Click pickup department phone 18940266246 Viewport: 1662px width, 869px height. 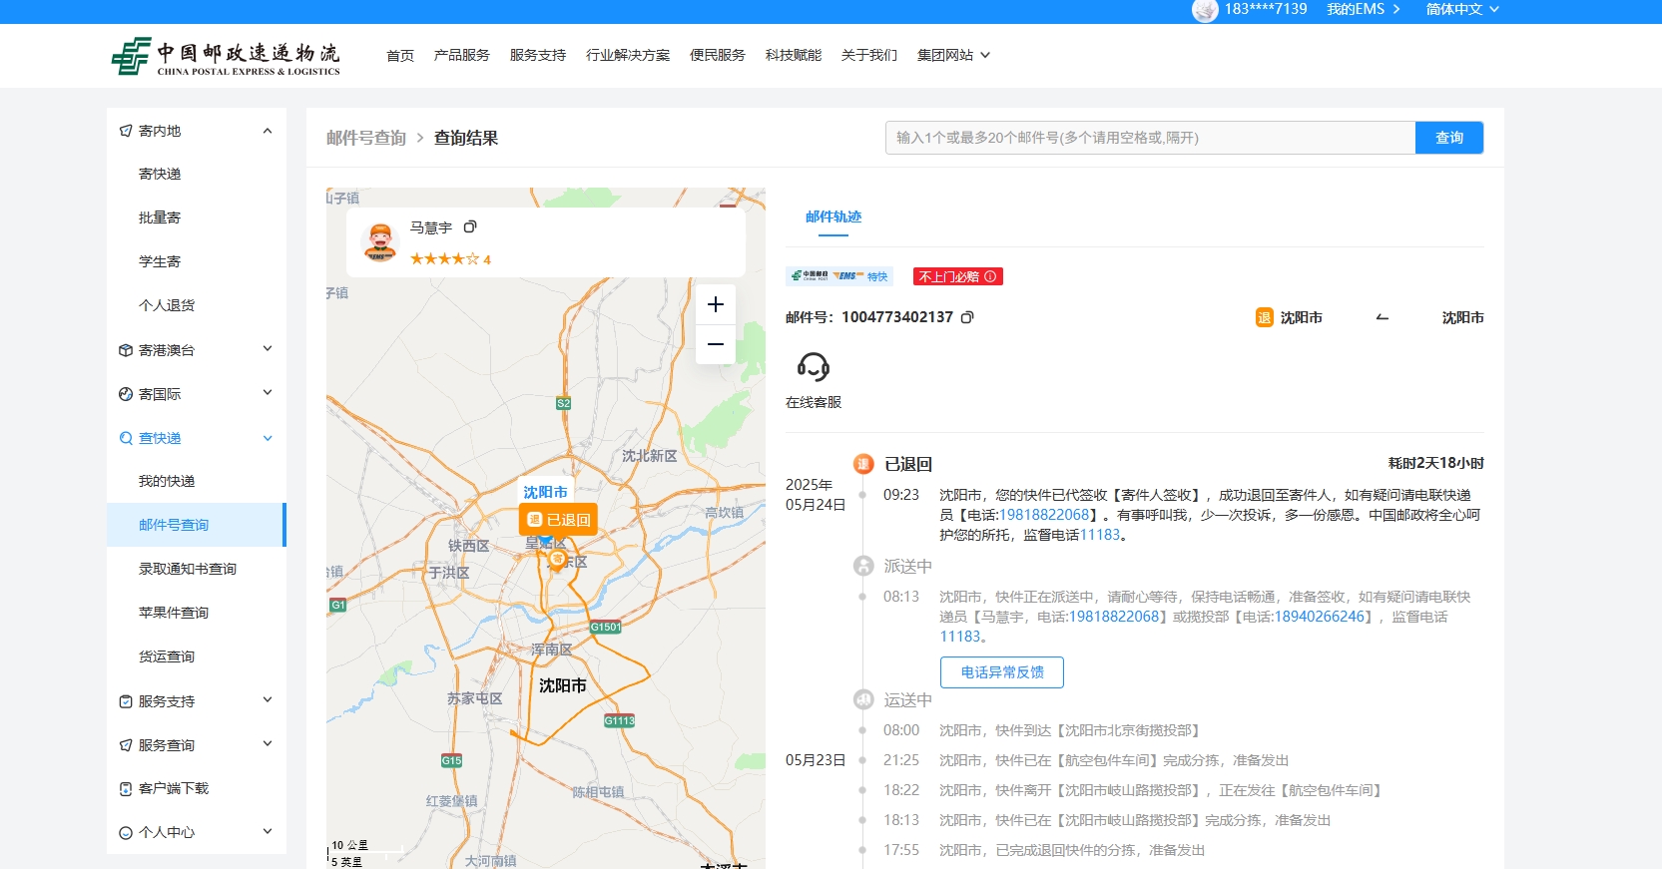(x=1320, y=617)
